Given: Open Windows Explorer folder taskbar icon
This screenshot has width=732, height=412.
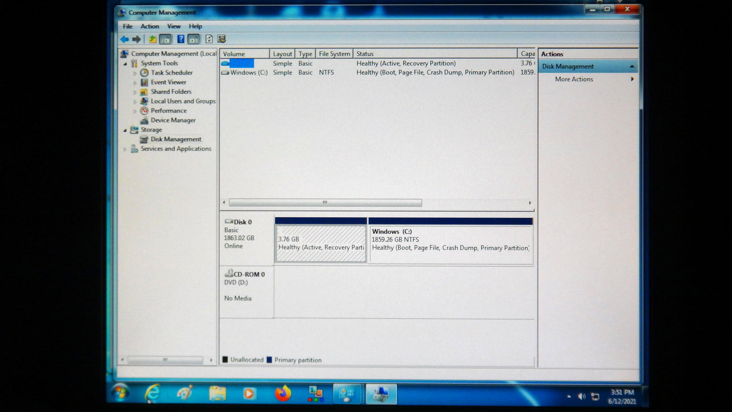Looking at the screenshot, I should (x=217, y=393).
